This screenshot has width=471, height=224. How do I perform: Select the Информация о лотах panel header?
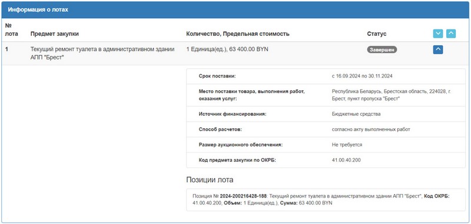coord(235,10)
